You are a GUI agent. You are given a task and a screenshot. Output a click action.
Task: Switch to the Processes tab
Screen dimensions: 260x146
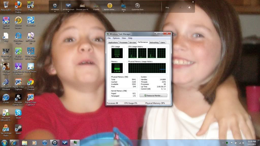(123, 43)
